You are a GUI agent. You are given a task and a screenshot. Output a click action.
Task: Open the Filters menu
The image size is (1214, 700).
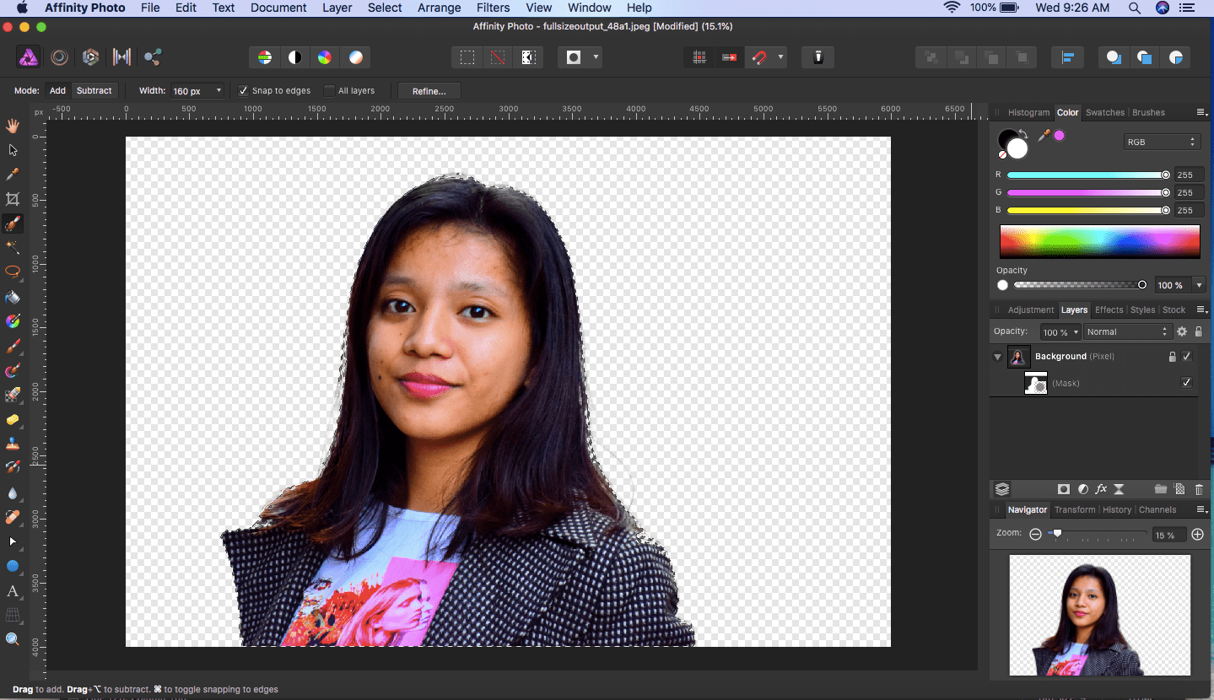tap(493, 8)
